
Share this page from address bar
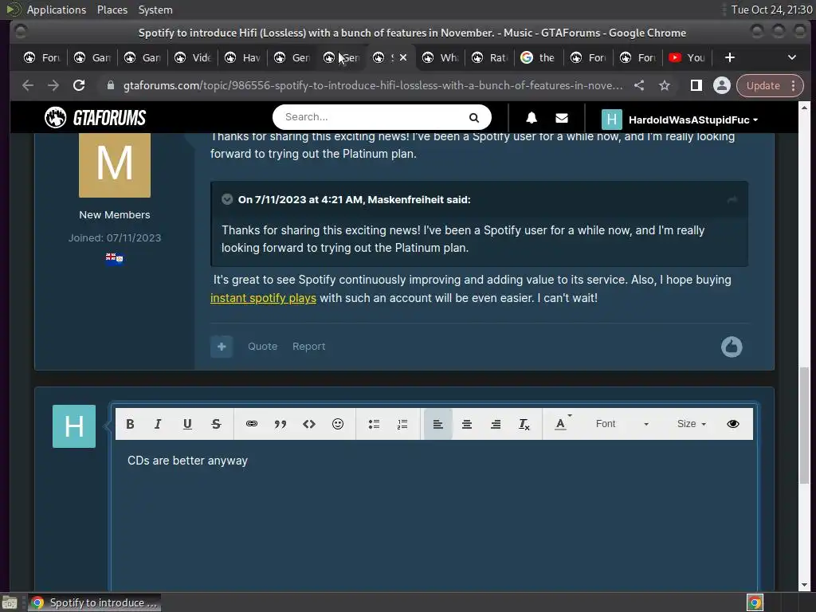pyautogui.click(x=639, y=85)
